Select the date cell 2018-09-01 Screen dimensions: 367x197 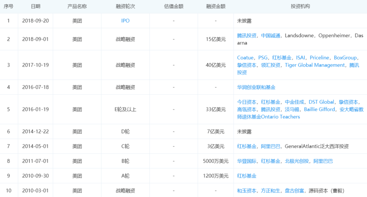click(x=36, y=39)
